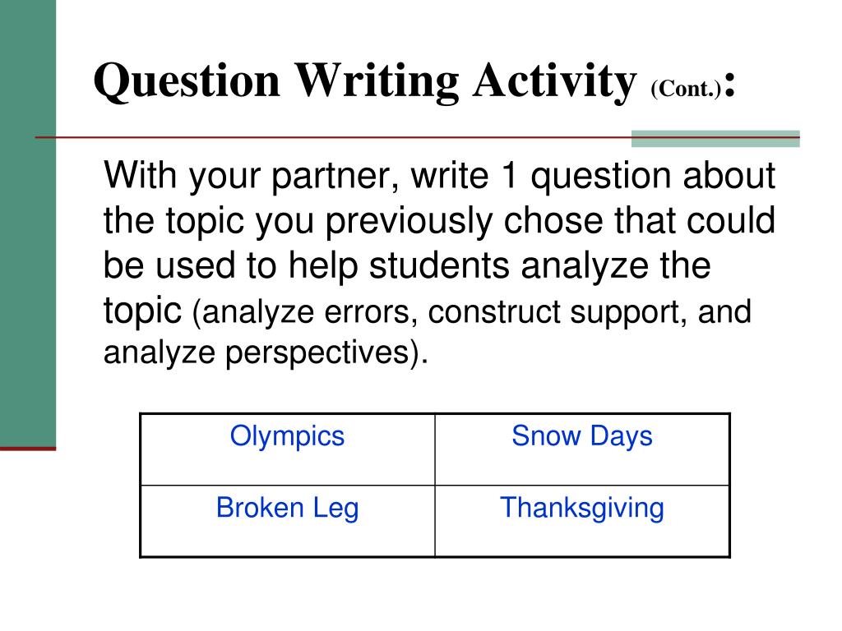Click the red line under green sidebar
This screenshot has width=842, height=631.
28,449
